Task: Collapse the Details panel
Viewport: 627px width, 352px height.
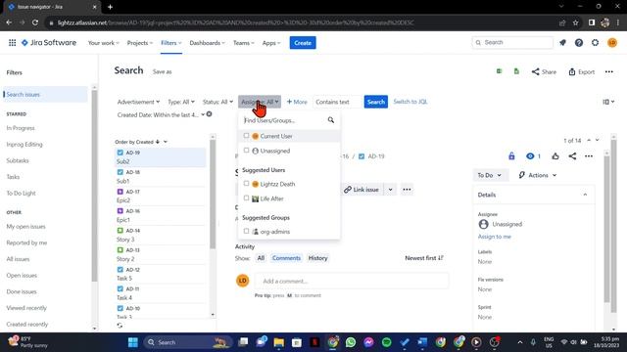Action: 585,195
